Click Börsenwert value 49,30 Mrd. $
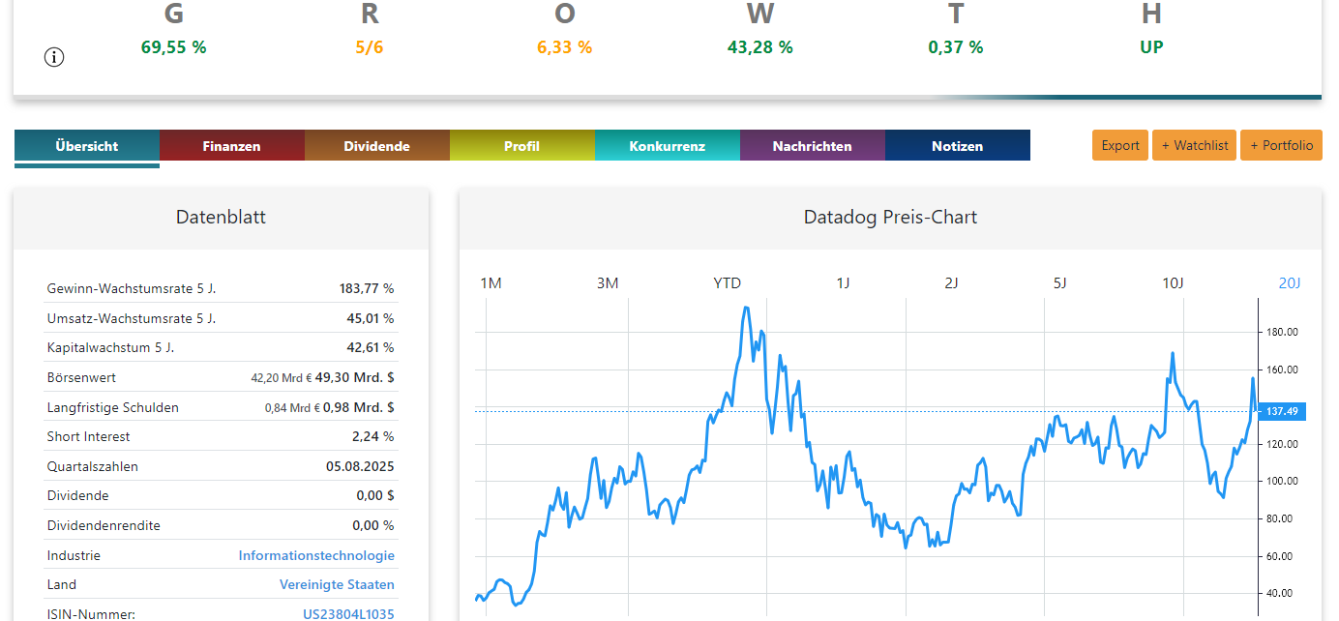Screen dimensions: 1339x621 (x=354, y=377)
